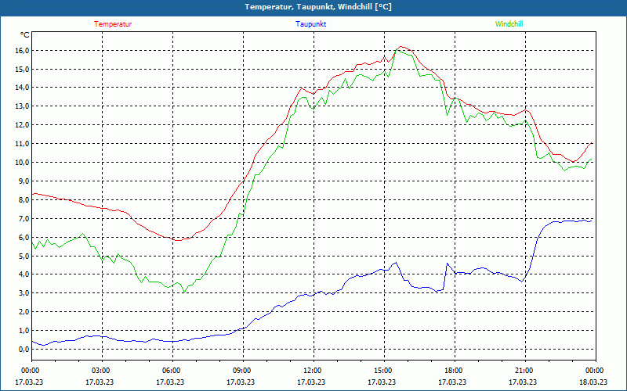627x391 pixels.
Task: Click the 09:00 time axis label
Action: 241,371
